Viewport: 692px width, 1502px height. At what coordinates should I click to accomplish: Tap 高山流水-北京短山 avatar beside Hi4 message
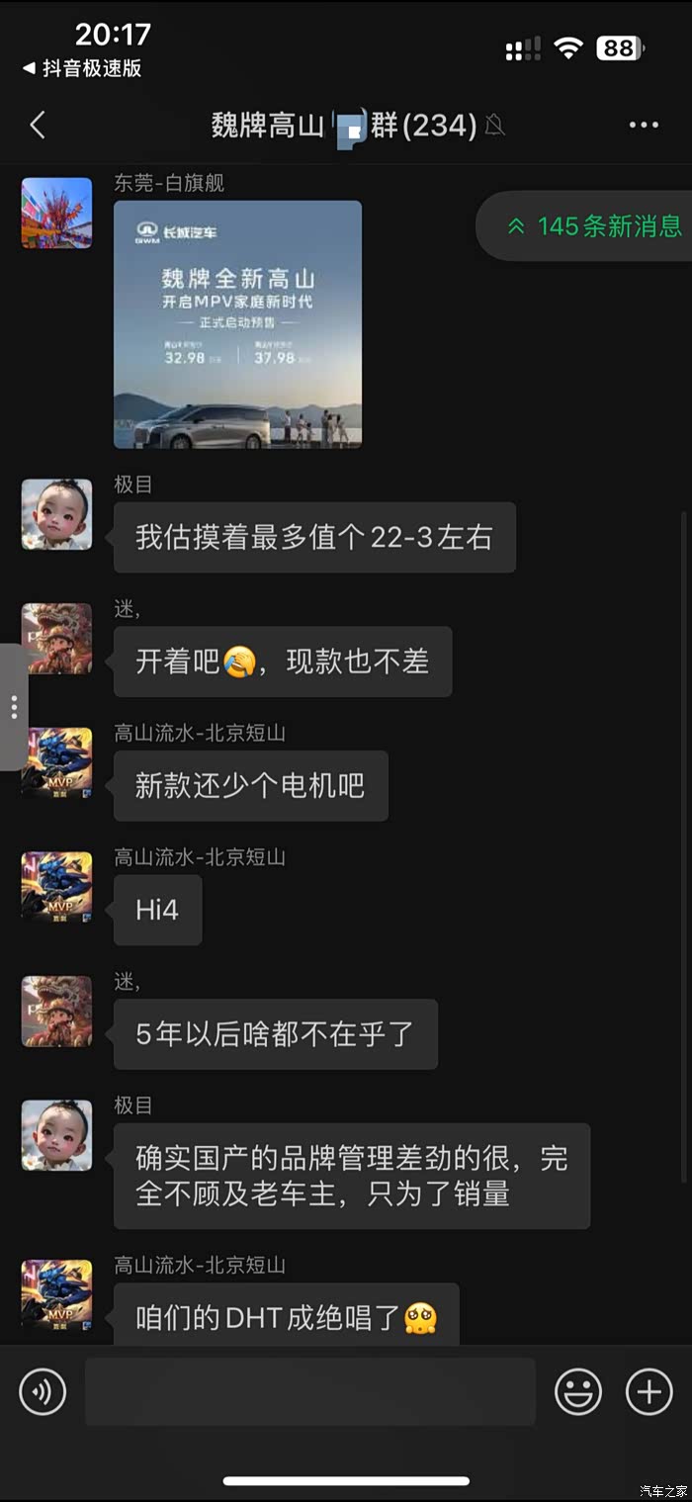57,887
